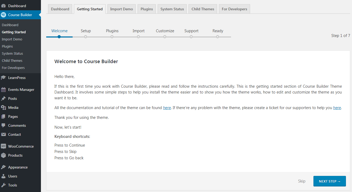The image size is (352, 192).
Task: Open System Status in the sidebar submenu
Action: point(12,53)
